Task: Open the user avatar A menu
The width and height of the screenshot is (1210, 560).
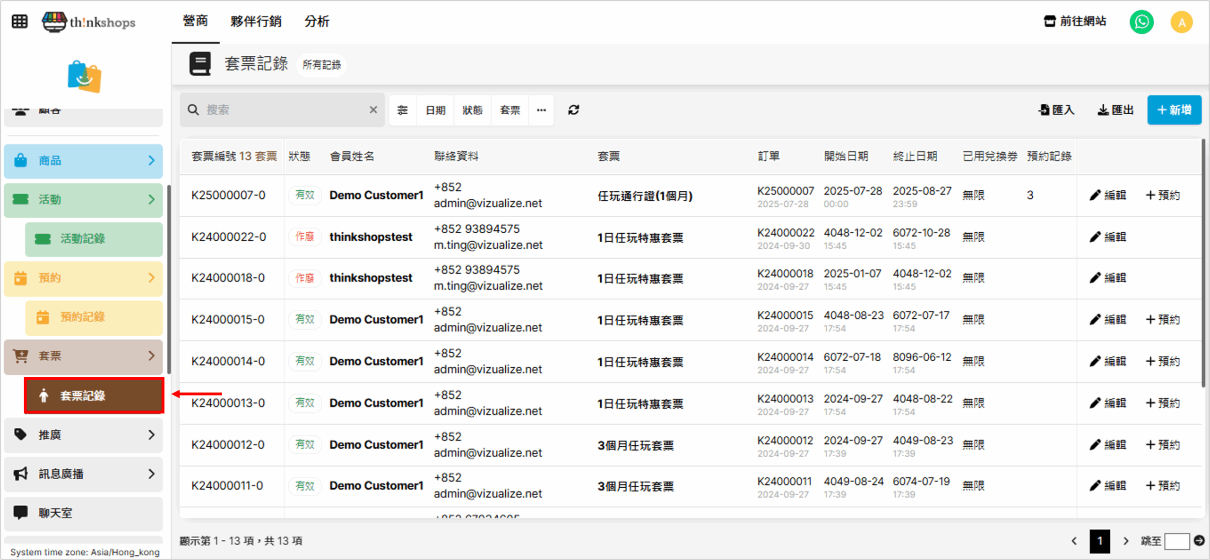Action: click(x=1181, y=22)
